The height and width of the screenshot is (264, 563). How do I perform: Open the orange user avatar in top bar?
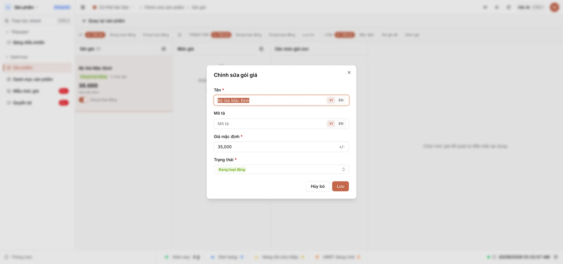[x=554, y=7]
